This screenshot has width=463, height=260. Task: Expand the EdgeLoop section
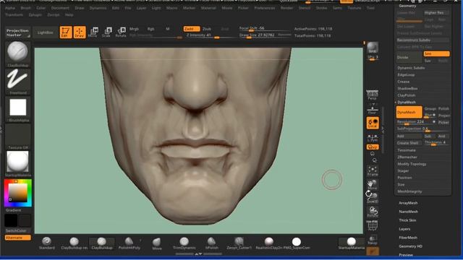(x=406, y=75)
